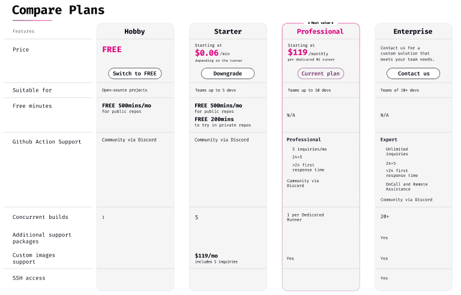461x295 pixels.
Task: Select the Hobby plan header
Action: (x=134, y=31)
